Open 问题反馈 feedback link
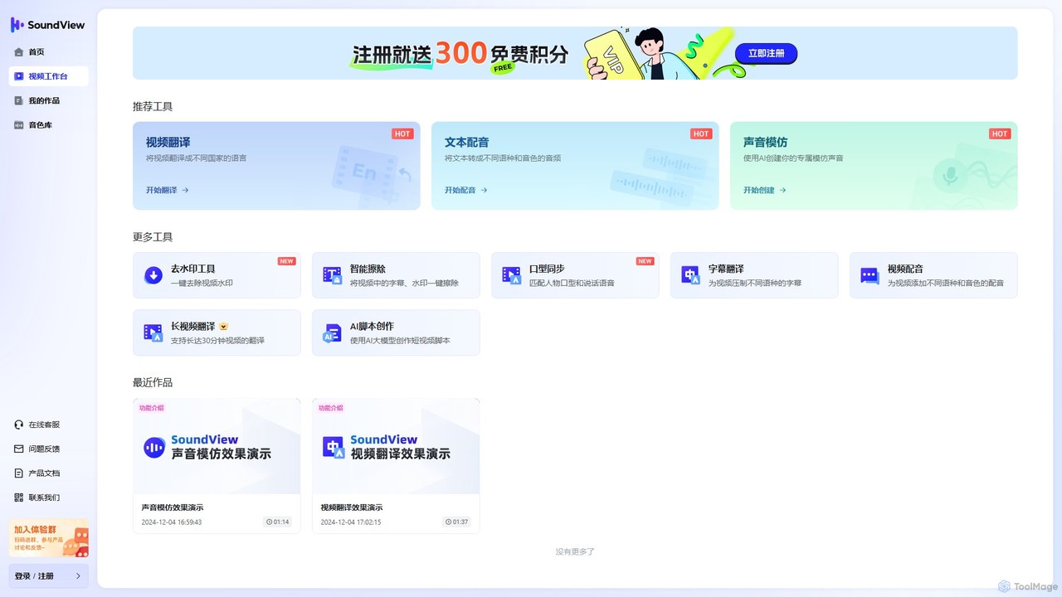The height and width of the screenshot is (597, 1062). point(44,449)
